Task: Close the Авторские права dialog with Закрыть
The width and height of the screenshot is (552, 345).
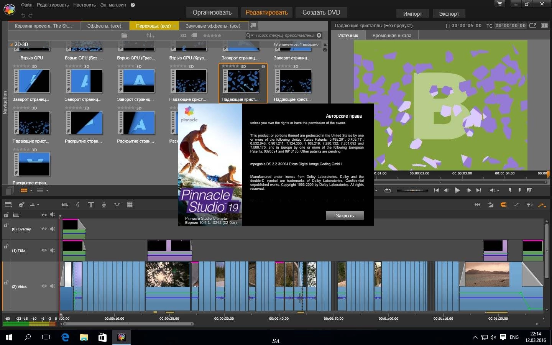Action: click(x=345, y=215)
